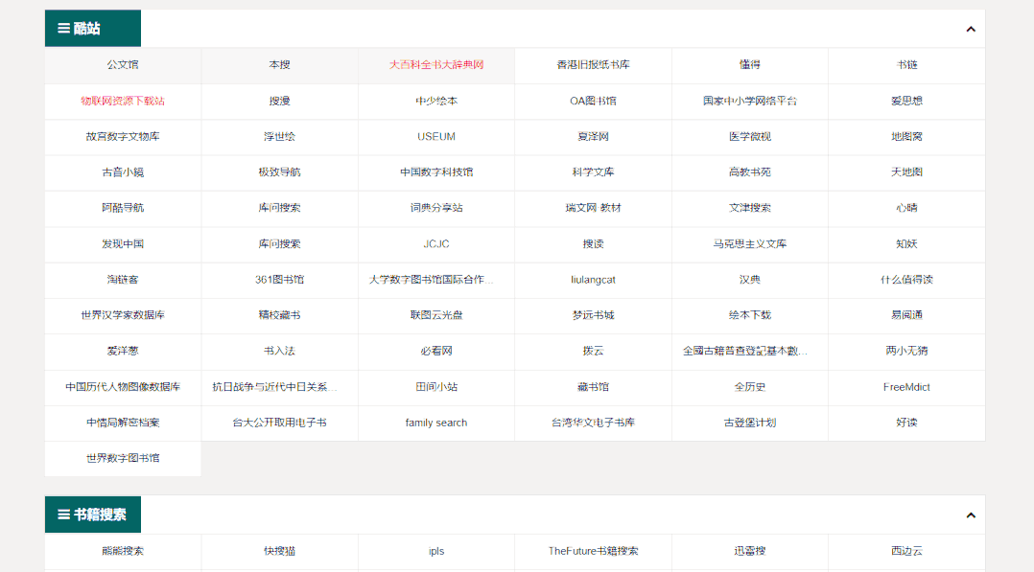This screenshot has height=572, width=1034.
Task: Go to 两小无猜
Action: coord(906,351)
